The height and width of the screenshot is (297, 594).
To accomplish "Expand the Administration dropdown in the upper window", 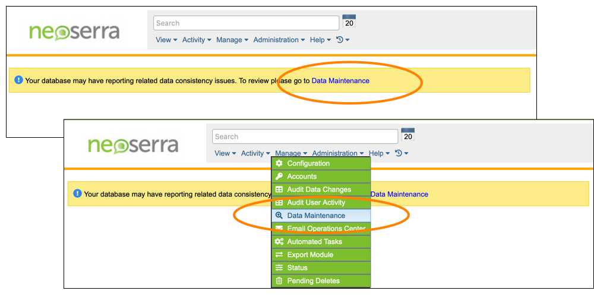I will tap(279, 40).
